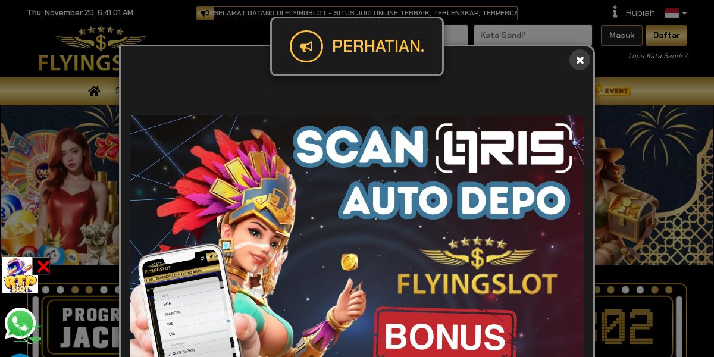Open the RTP Slot floating icon
The height and width of the screenshot is (357, 714).
point(20,275)
